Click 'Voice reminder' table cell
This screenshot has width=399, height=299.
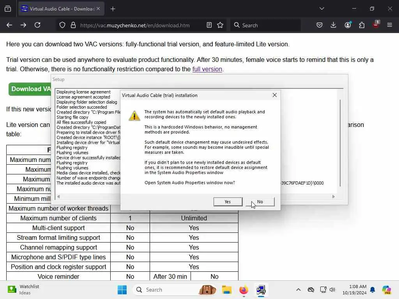pos(58,276)
